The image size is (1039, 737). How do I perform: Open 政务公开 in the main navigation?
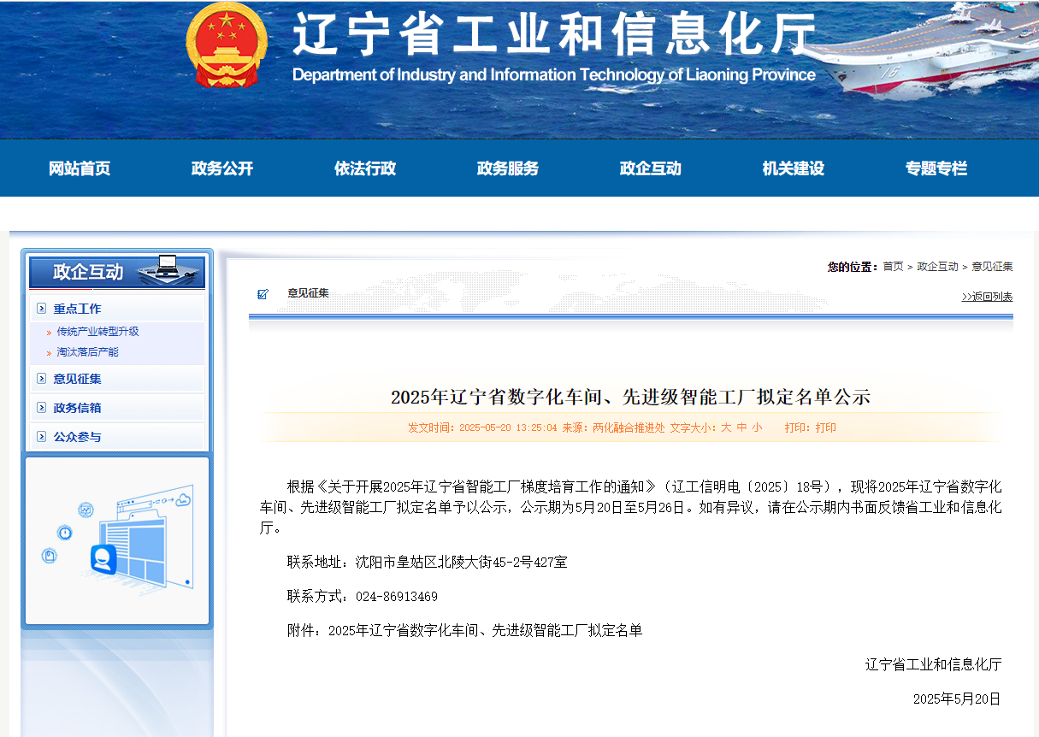pyautogui.click(x=222, y=168)
